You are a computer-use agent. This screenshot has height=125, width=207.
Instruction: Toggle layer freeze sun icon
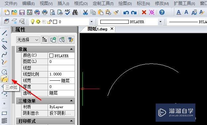tap(38, 21)
